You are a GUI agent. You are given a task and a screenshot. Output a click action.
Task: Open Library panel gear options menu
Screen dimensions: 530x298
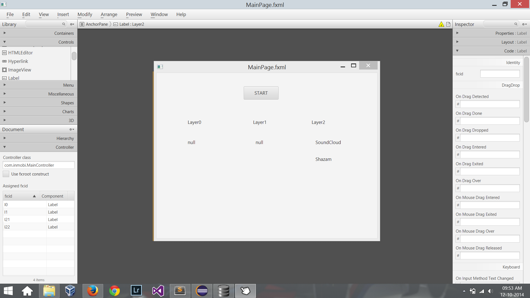pos(72,24)
